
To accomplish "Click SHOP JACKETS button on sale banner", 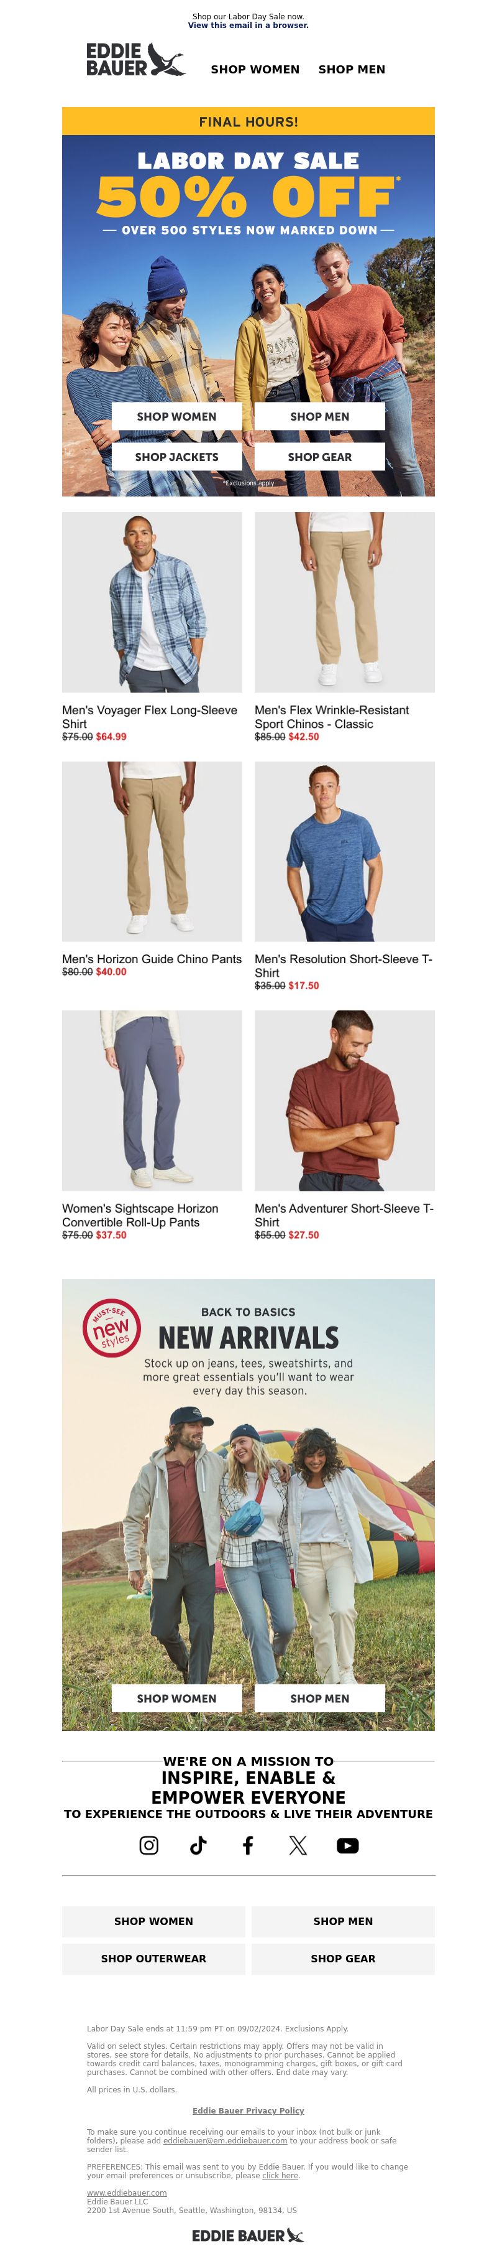I will point(177,457).
